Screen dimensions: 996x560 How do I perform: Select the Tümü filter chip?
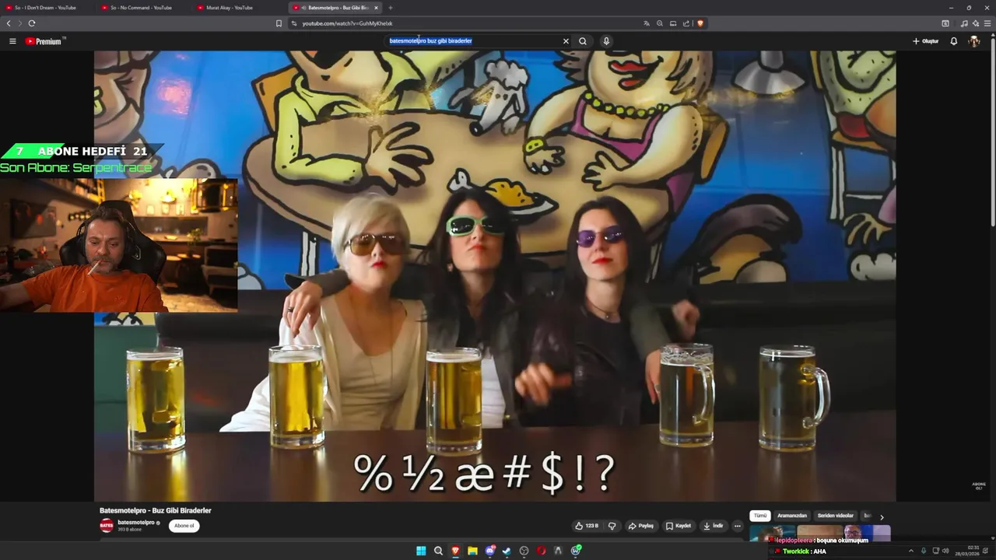760,516
